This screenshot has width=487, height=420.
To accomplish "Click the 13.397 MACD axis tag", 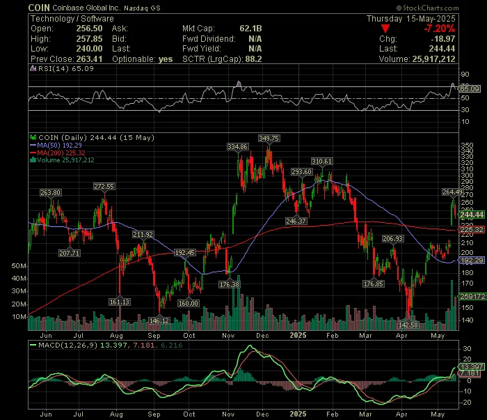I will pos(472,367).
